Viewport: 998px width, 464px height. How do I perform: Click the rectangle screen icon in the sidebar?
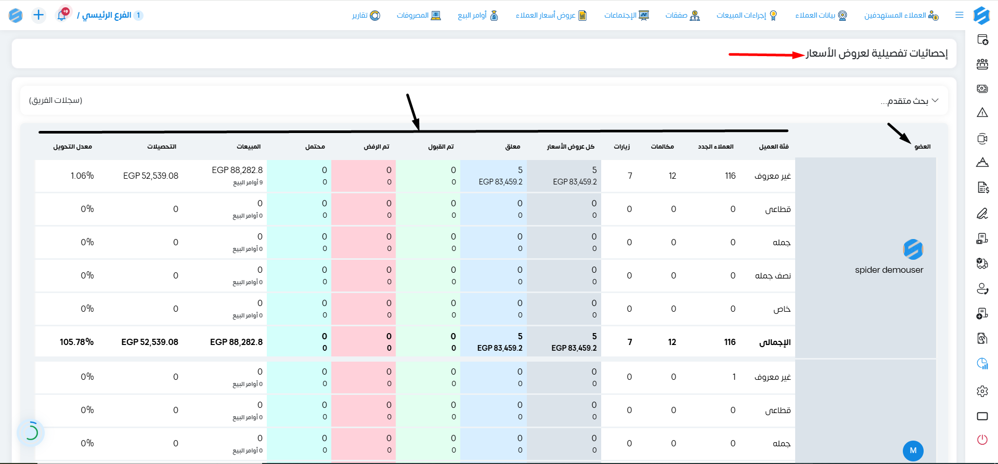pyautogui.click(x=982, y=416)
